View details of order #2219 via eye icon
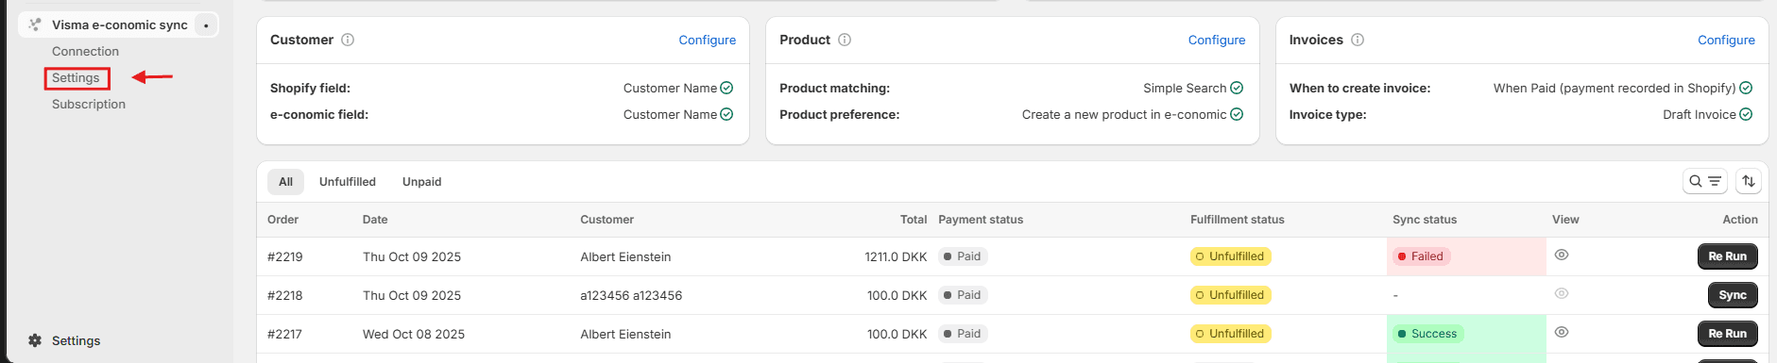Screen dimensions: 1777x363 tap(1562, 255)
